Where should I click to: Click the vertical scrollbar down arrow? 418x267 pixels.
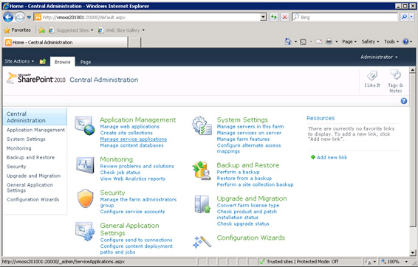tap(413, 253)
